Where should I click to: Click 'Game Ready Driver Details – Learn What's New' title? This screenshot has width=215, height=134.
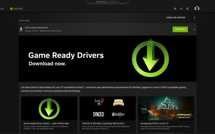pos(46,123)
